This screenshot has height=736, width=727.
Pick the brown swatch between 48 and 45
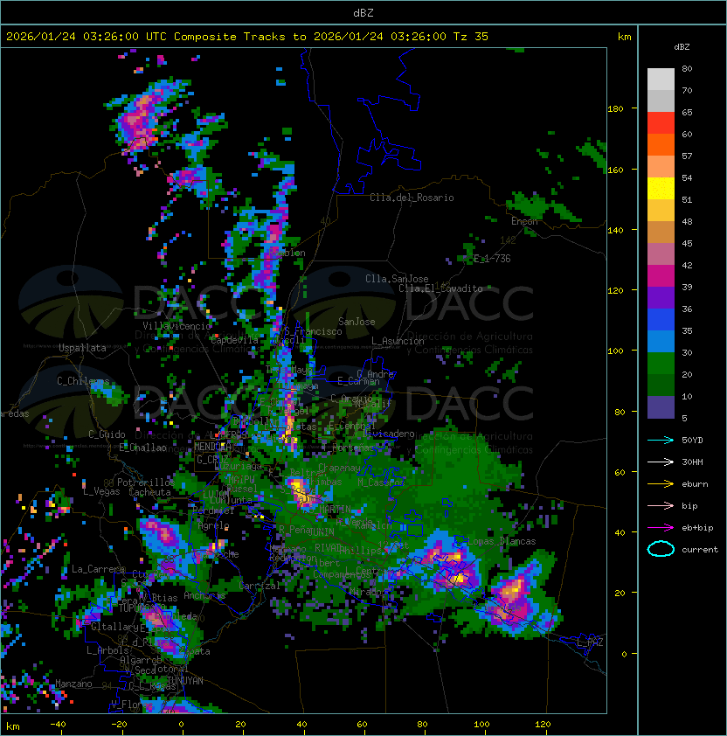click(661, 232)
